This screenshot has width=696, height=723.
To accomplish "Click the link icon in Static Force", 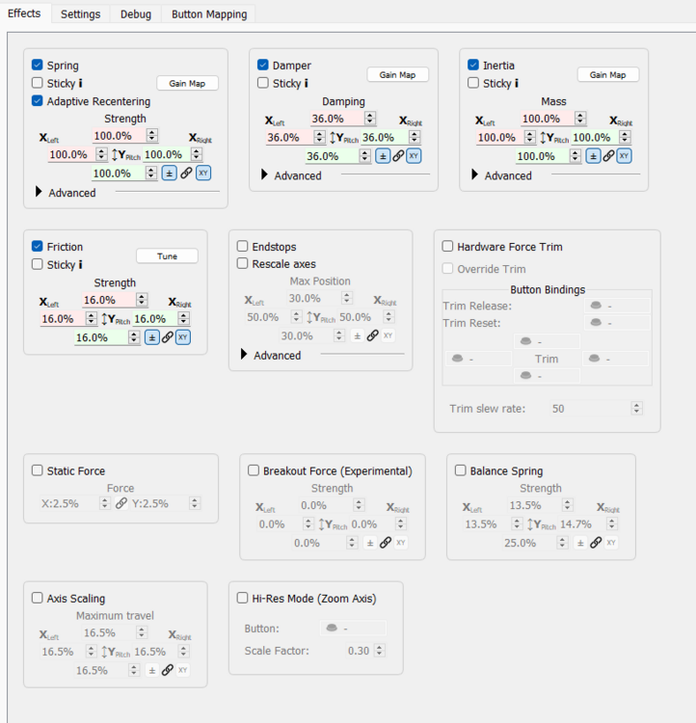I will click(121, 503).
